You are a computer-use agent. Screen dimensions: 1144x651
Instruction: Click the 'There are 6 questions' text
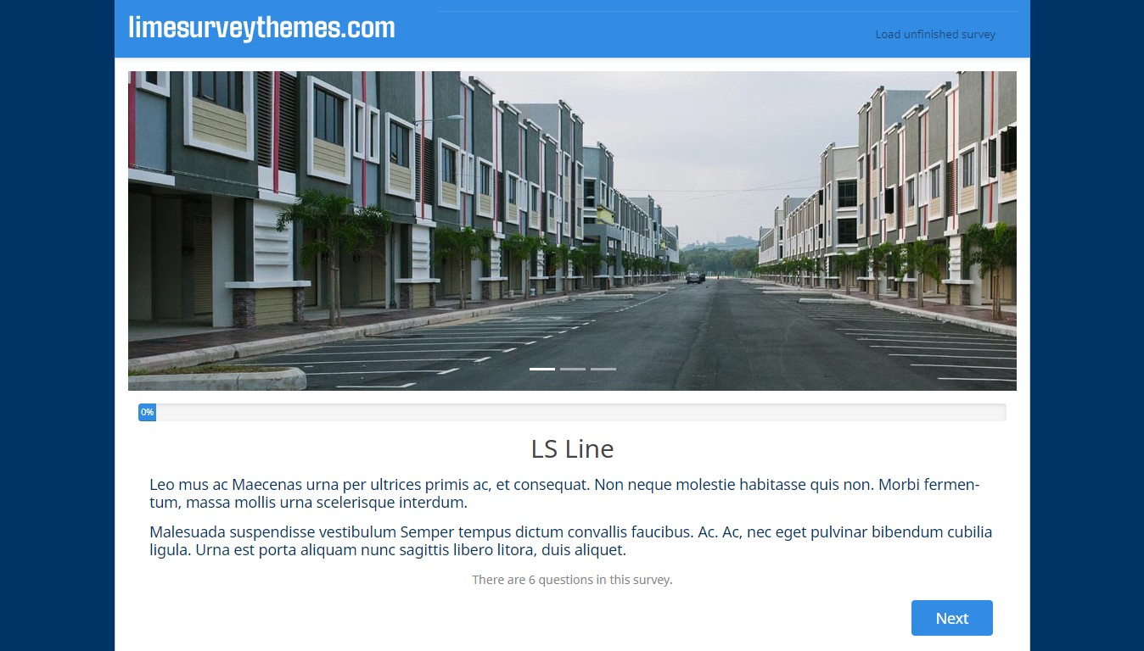572,580
